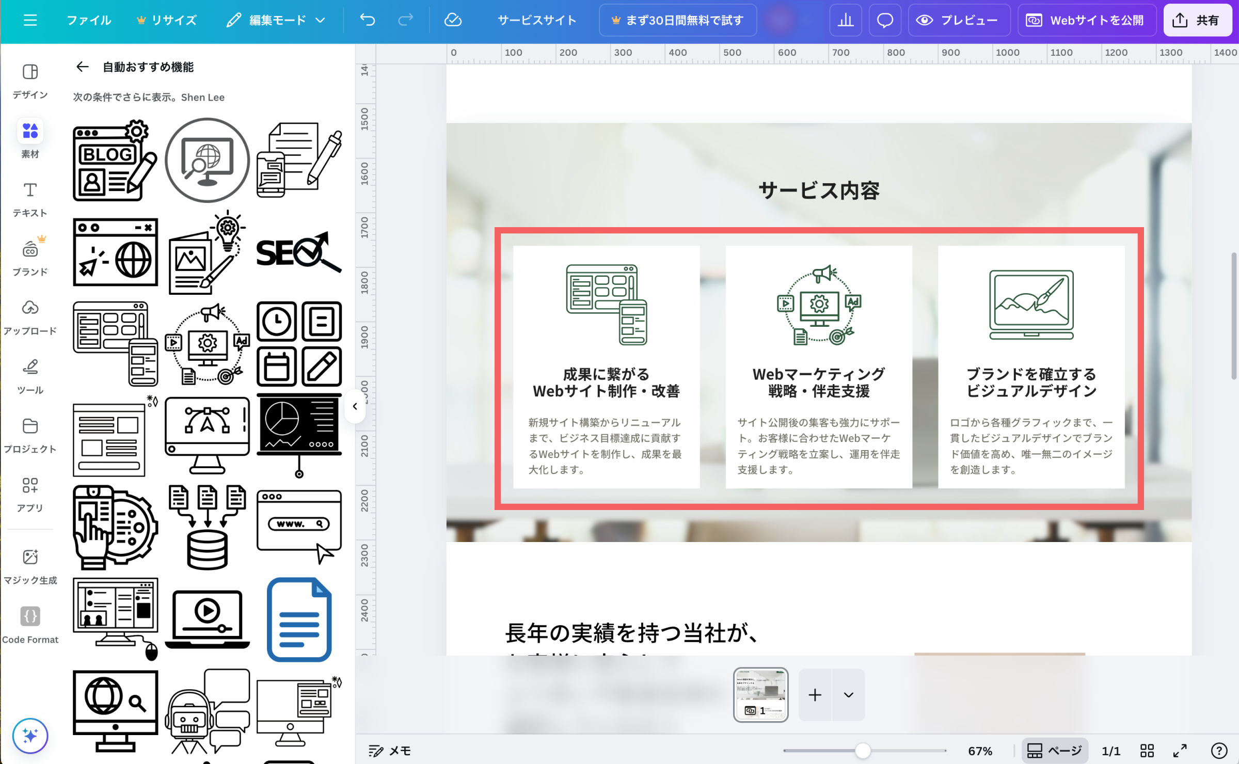This screenshot has height=764, width=1239.
Task: Expand the 編集モード dropdown
Action: click(276, 20)
